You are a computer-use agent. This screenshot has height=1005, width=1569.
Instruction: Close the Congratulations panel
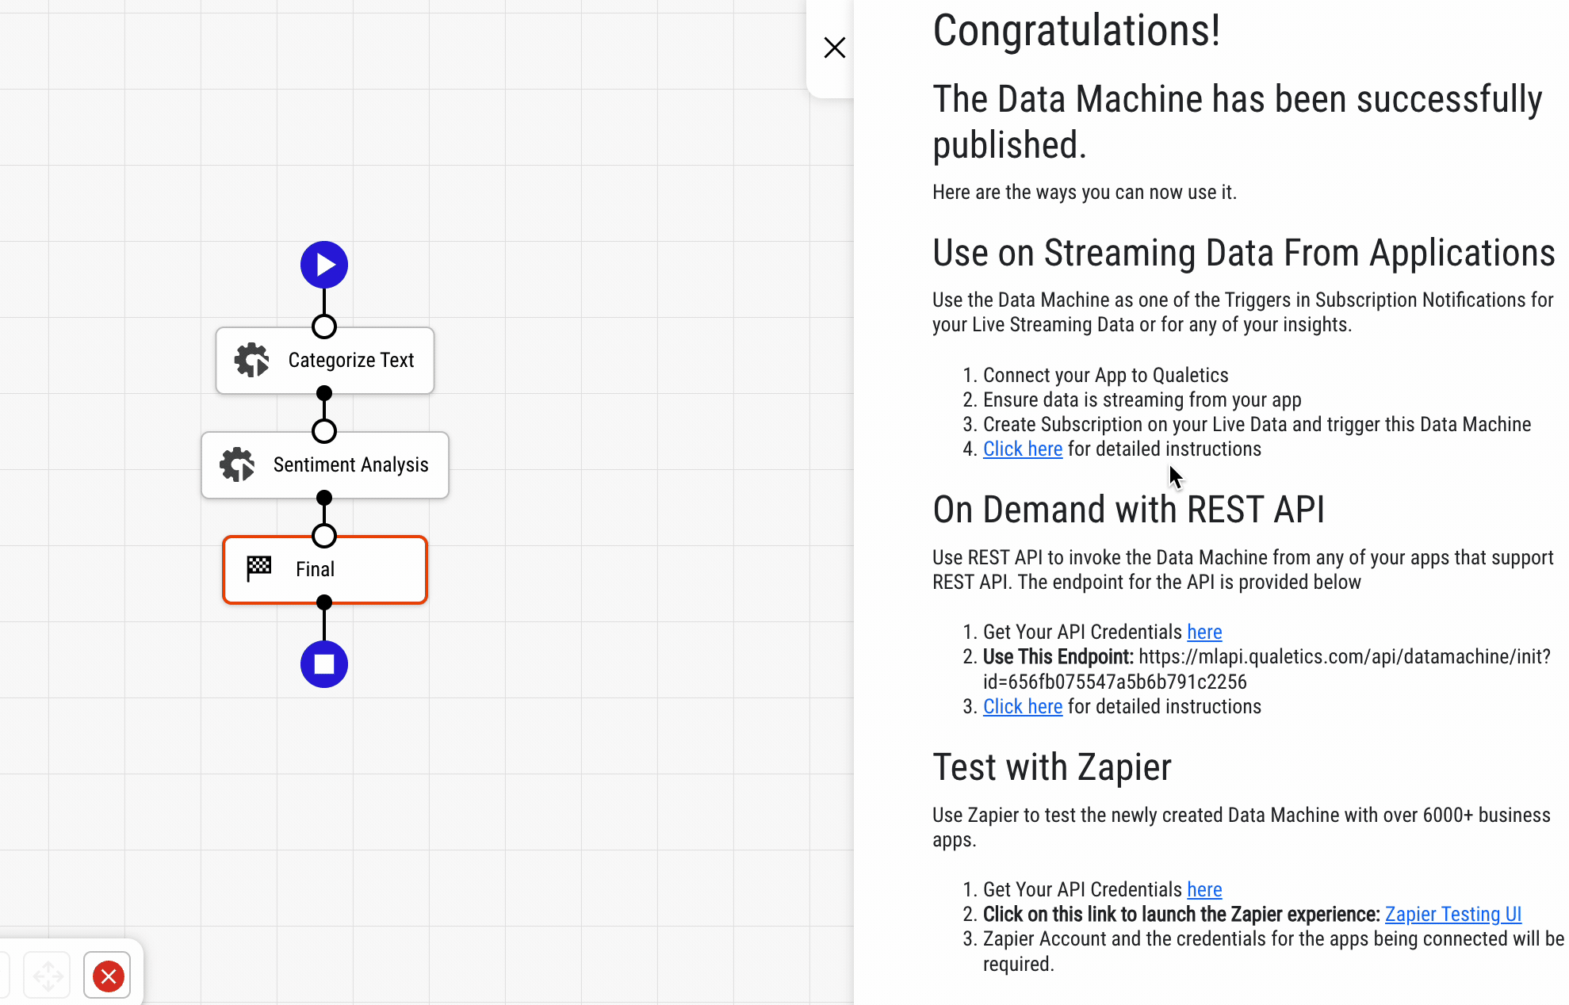tap(834, 48)
